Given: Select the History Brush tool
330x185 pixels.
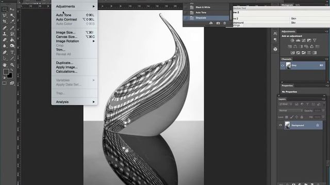Looking at the screenshot, I should (12, 34).
